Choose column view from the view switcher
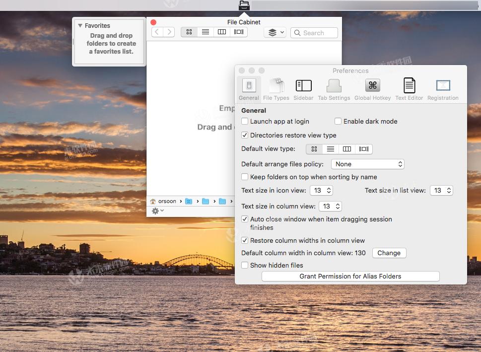 [221, 32]
